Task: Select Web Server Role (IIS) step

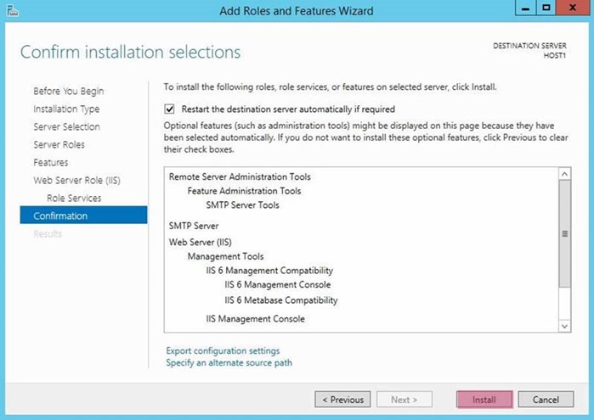Action: pyautogui.click(x=76, y=180)
